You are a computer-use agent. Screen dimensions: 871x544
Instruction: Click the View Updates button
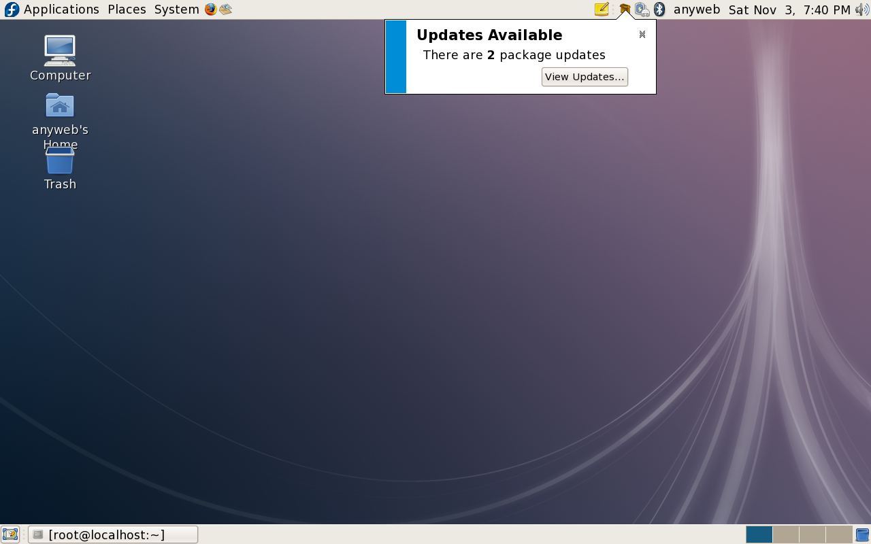click(585, 77)
